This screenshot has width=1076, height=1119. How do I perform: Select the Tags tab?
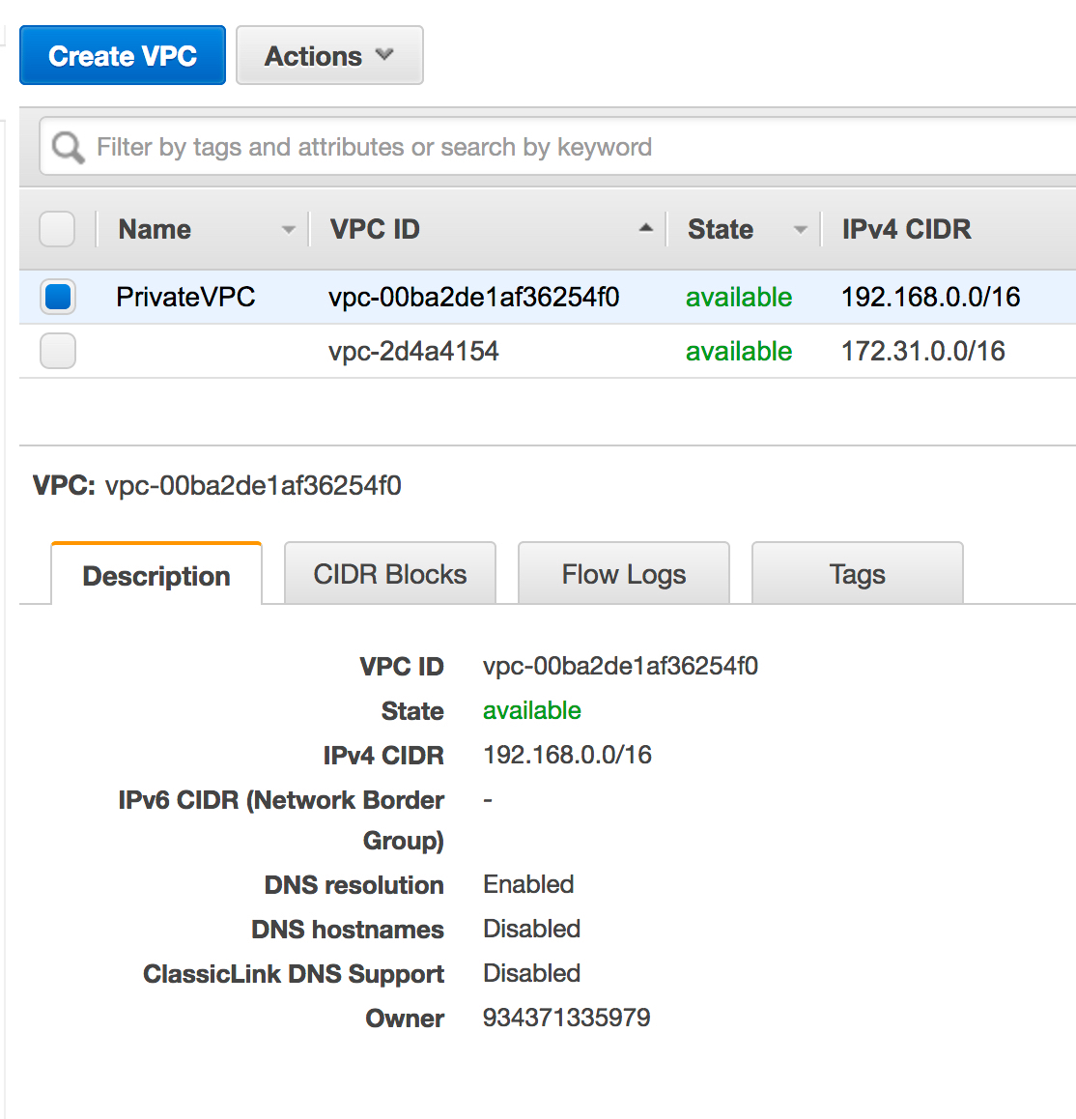(x=857, y=573)
